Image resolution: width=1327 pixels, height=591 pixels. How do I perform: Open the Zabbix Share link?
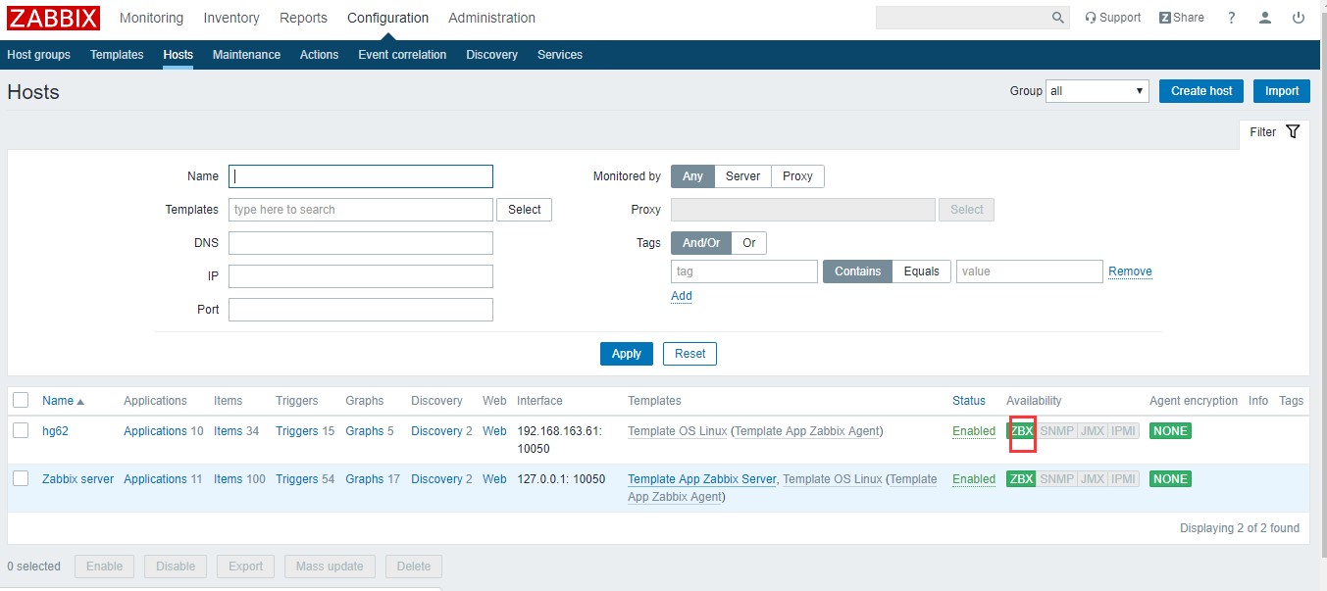[1182, 18]
